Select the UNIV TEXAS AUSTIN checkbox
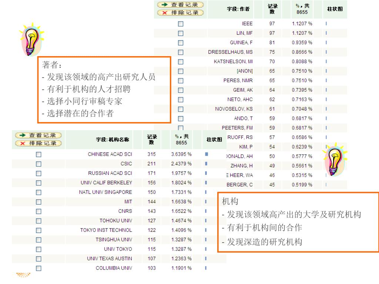379x284 pixels. coord(38,259)
